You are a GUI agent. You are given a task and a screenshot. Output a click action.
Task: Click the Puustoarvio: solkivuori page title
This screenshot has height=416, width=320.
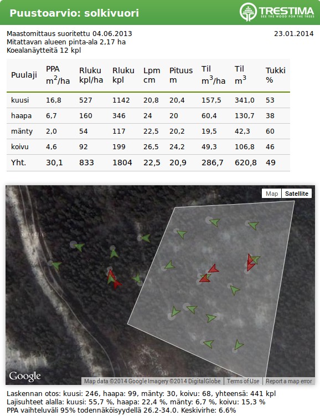point(74,13)
